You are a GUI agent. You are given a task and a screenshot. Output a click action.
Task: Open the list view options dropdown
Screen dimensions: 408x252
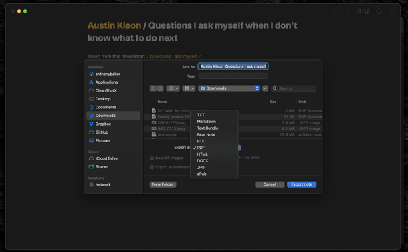(173, 88)
